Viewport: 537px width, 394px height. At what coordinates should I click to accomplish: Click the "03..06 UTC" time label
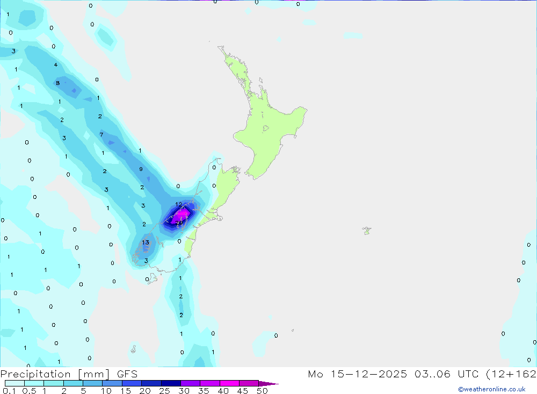coord(446,374)
